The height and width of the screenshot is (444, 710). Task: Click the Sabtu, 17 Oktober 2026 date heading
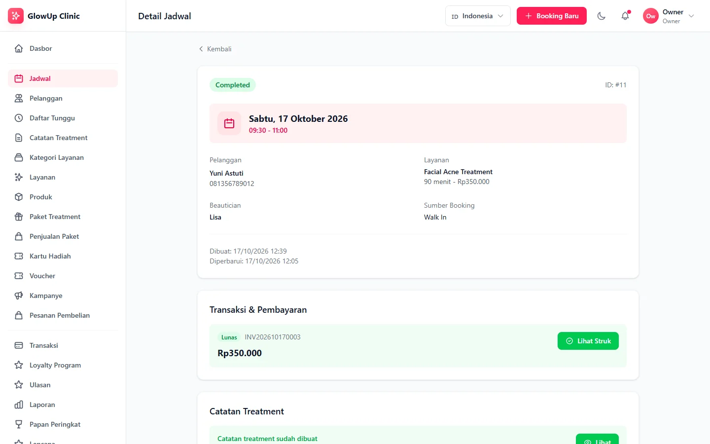coord(298,119)
